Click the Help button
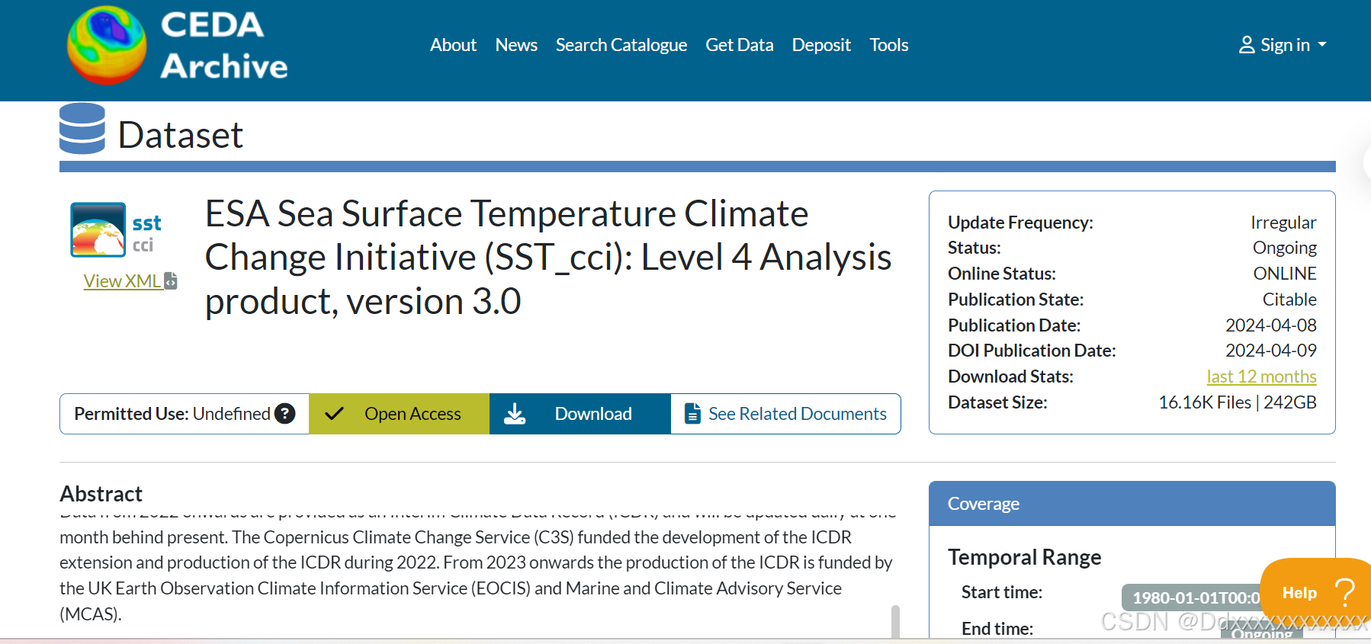1371x644 pixels. tap(1315, 592)
